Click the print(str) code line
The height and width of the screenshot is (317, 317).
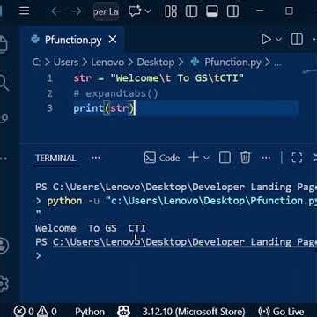coord(104,108)
